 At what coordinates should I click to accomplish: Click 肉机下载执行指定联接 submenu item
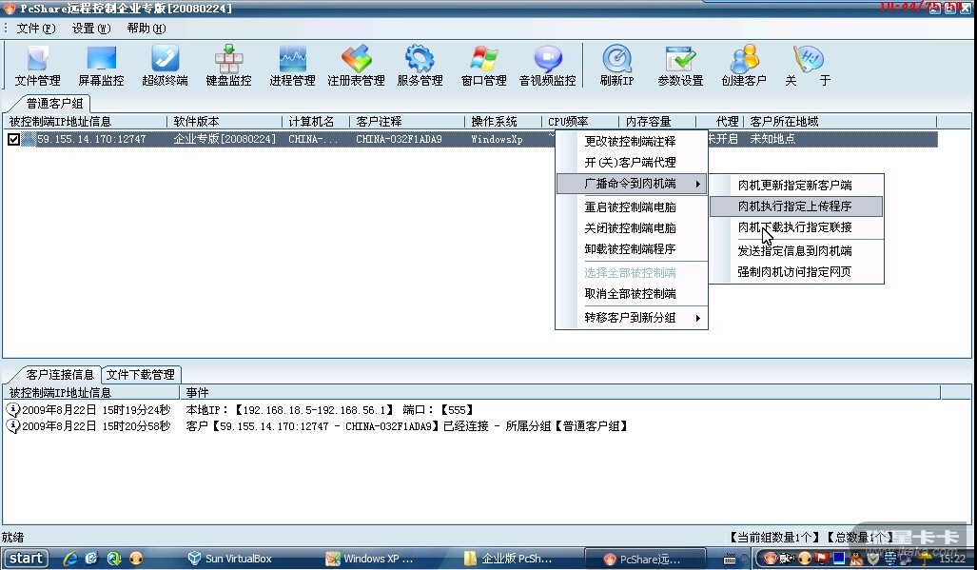(796, 227)
